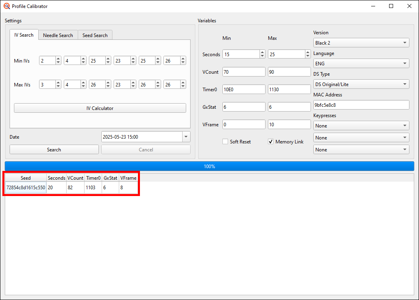Click the VCount Max field 90
The width and height of the screenshot is (419, 300).
tap(289, 72)
